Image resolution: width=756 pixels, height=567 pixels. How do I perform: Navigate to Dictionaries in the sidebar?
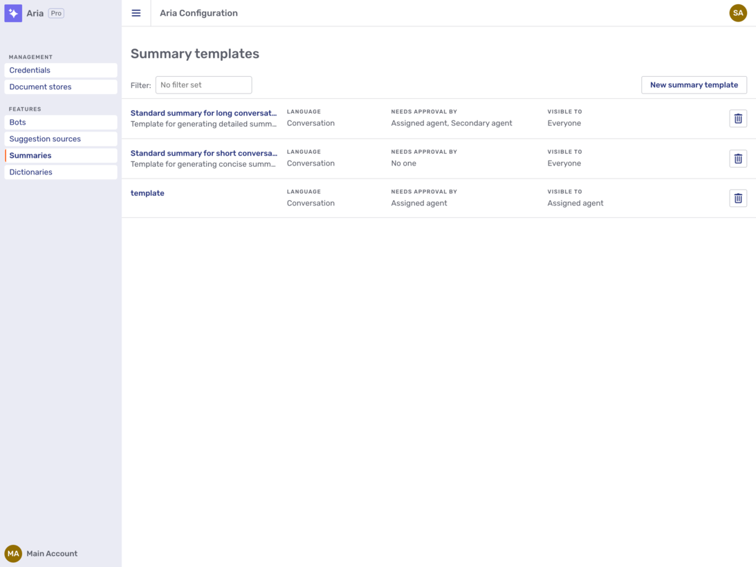30,172
